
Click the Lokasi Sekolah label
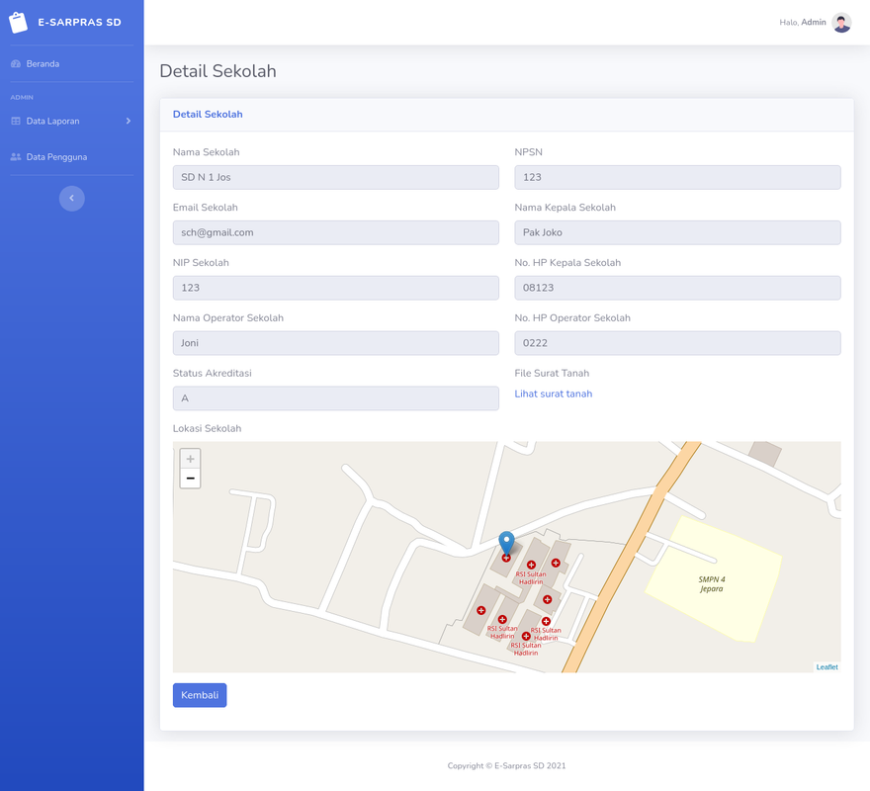pyautogui.click(x=207, y=428)
